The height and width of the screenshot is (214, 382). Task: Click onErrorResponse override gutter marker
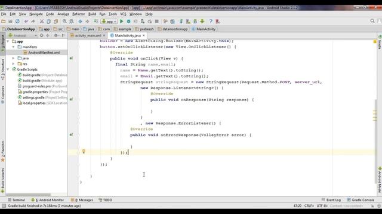pos(72,135)
